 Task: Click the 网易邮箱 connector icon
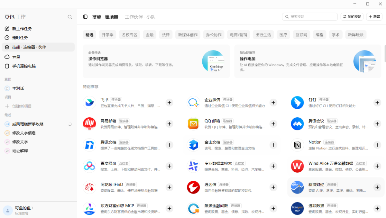pyautogui.click(x=89, y=124)
